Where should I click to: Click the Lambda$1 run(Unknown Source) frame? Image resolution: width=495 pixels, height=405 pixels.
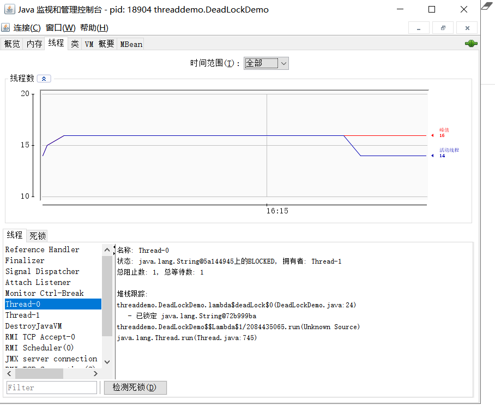coord(238,327)
